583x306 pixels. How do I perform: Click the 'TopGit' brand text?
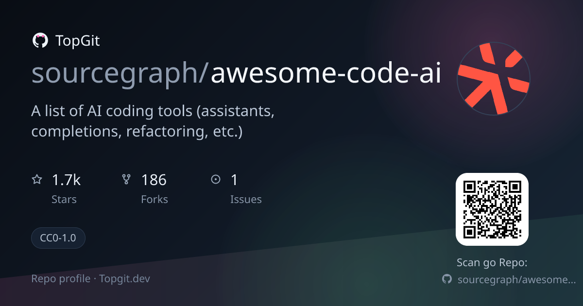click(x=78, y=41)
